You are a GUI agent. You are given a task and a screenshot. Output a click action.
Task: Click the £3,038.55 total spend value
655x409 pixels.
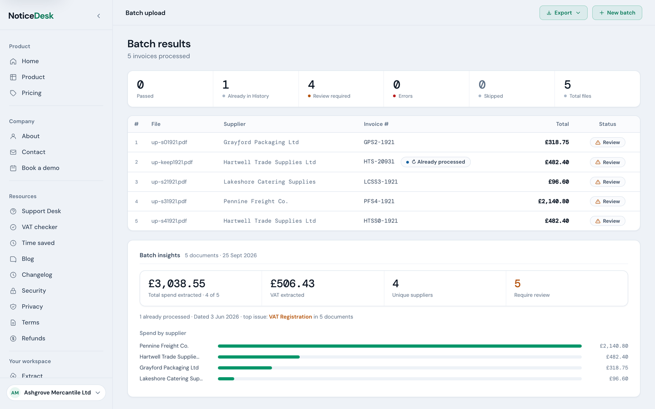point(177,284)
